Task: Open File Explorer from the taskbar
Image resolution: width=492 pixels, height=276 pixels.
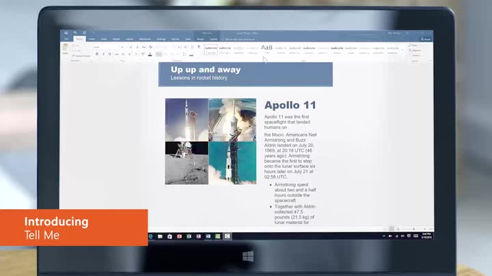Action: pos(160,236)
